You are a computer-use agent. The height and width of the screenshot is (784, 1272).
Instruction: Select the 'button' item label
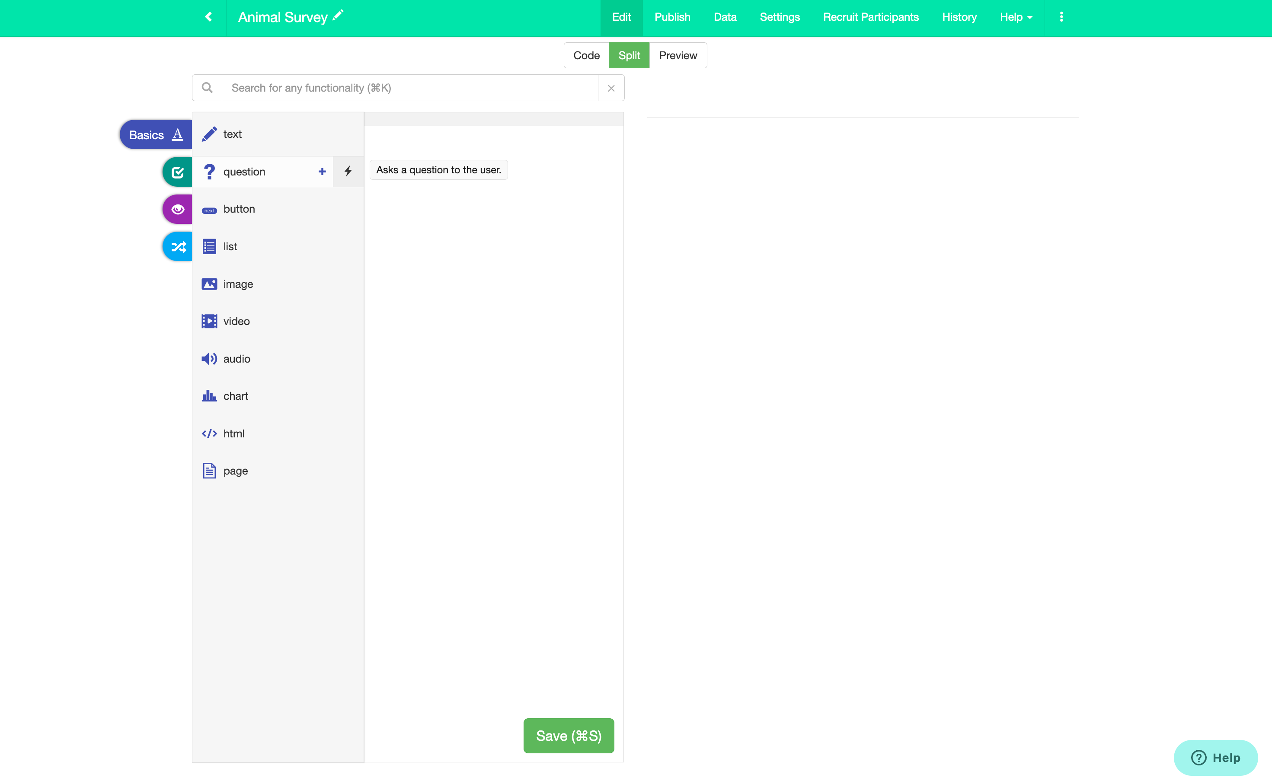point(239,209)
